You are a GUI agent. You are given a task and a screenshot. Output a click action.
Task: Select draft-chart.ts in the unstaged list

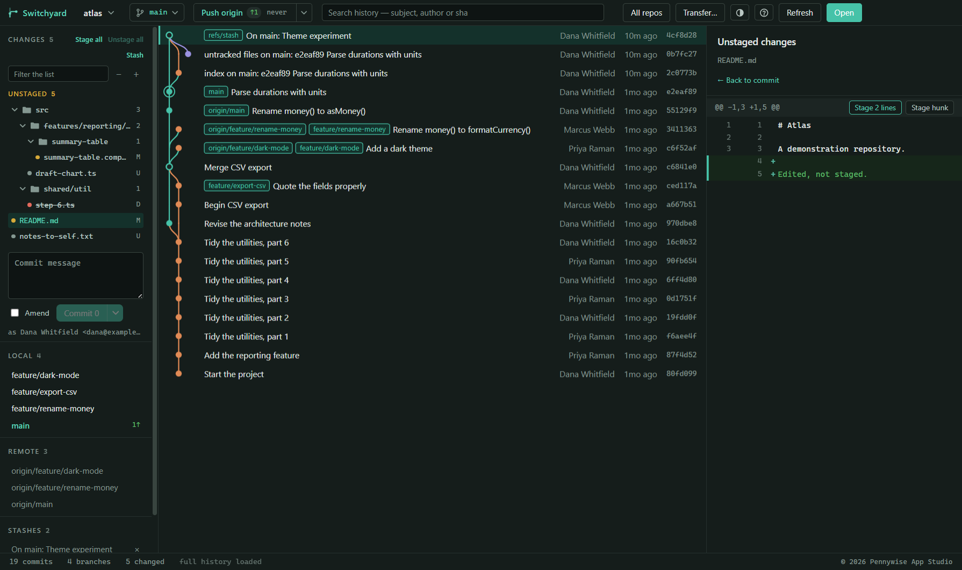click(76, 173)
